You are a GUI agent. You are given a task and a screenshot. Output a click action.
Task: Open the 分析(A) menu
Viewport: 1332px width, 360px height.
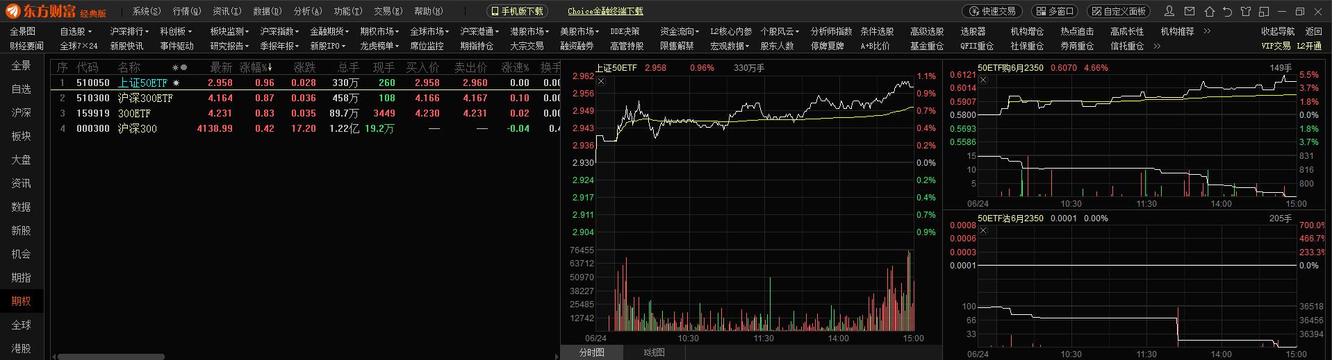tap(308, 11)
